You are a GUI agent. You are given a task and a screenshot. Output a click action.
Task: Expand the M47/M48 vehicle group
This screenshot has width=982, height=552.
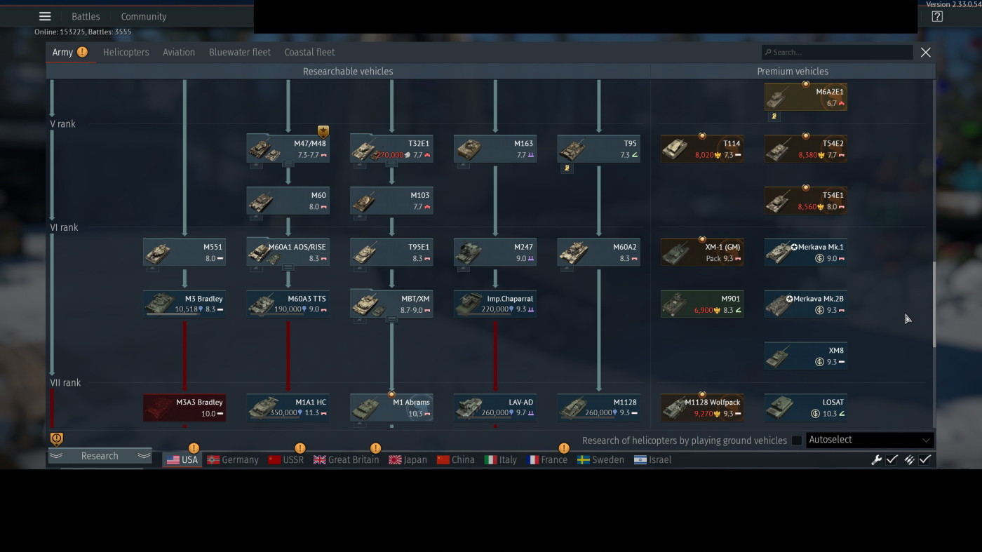(288, 164)
